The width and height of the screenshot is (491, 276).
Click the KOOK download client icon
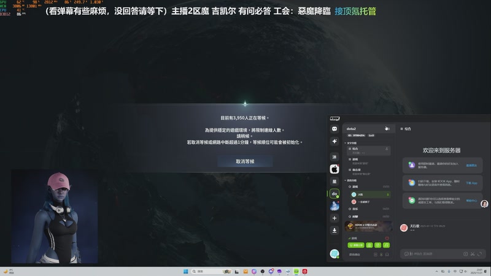pos(334,231)
